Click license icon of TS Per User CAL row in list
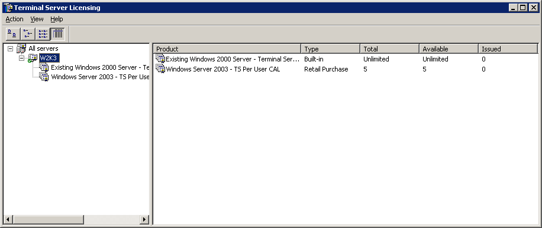The image size is (542, 228). (160, 69)
